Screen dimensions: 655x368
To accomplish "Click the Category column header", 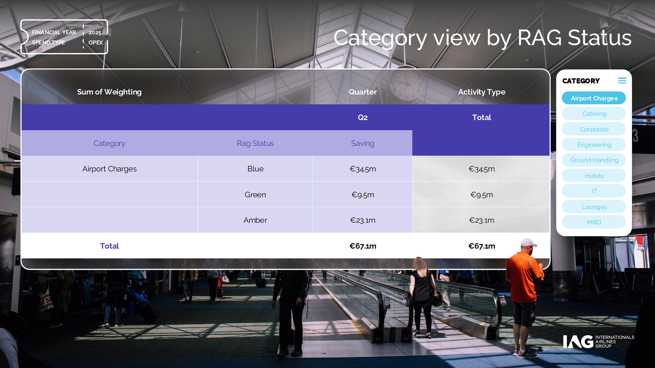I will 109,143.
